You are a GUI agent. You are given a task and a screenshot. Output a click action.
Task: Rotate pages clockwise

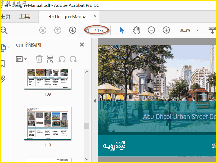coord(73,59)
